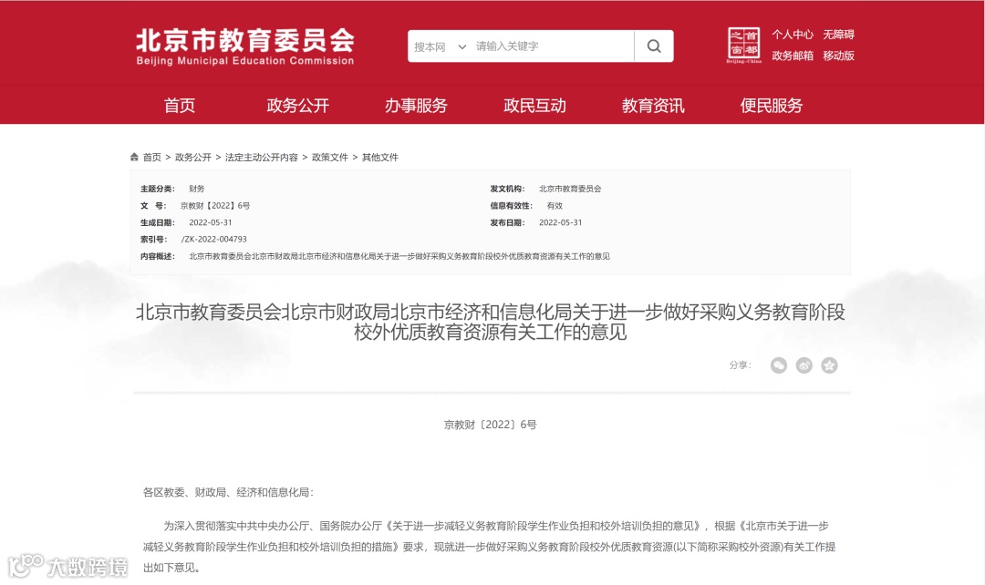Open 个人中心 link
Screen dimensions: 985x585
tap(793, 35)
